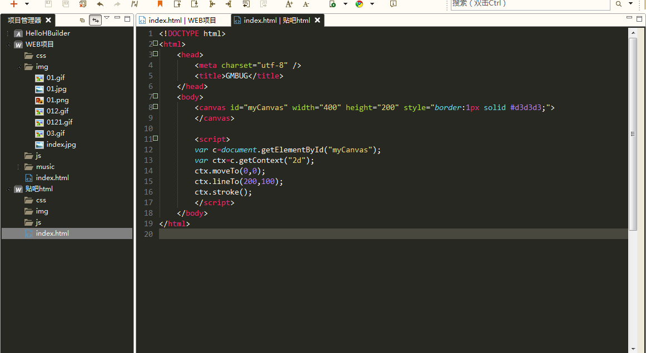Click the orange Bookmark icon

(x=160, y=4)
